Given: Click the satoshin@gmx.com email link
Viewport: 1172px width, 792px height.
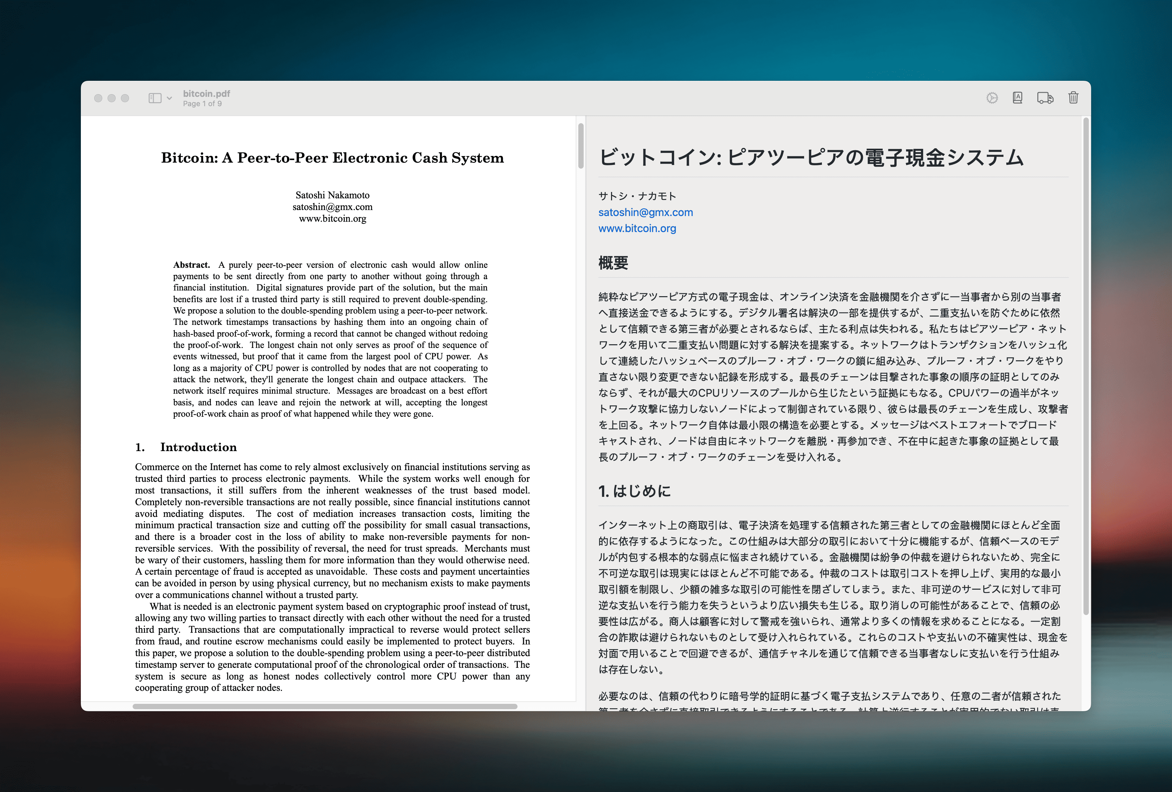Looking at the screenshot, I should (x=645, y=212).
